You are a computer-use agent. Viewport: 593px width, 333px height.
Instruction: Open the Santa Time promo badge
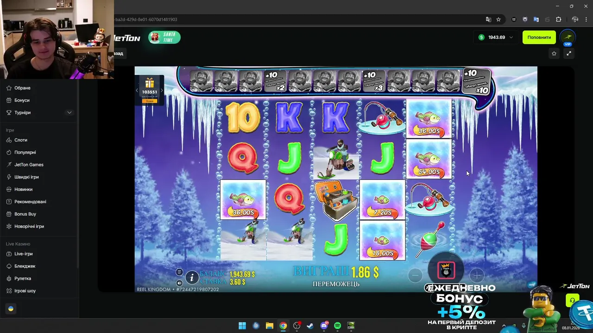(164, 37)
